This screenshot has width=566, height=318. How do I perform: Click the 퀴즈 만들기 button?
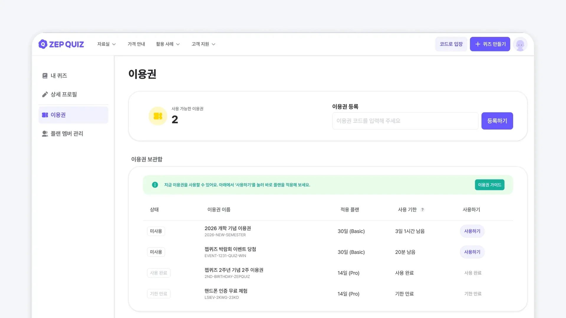tap(490, 44)
